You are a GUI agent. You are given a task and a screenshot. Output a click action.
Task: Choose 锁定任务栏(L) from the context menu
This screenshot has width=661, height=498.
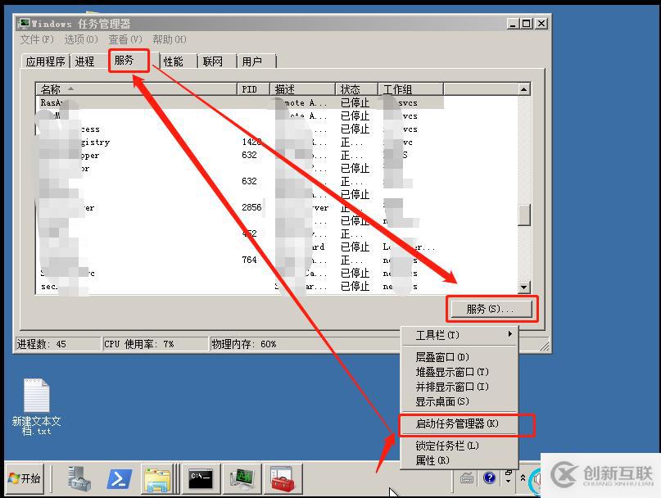pos(459,446)
